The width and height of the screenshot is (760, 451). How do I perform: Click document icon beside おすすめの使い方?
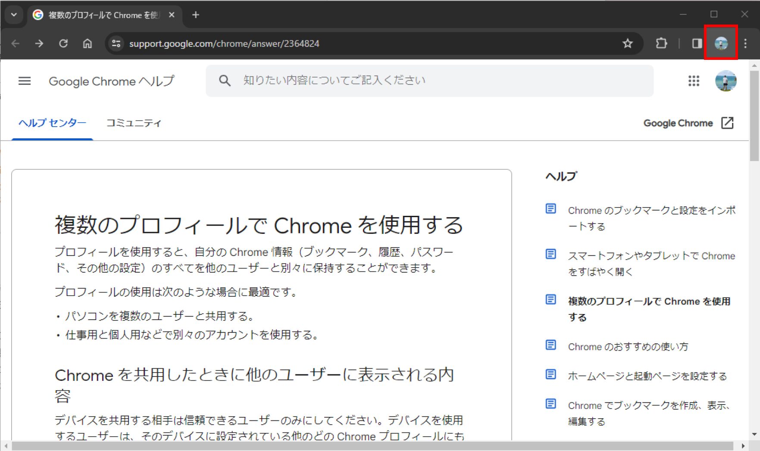click(551, 345)
